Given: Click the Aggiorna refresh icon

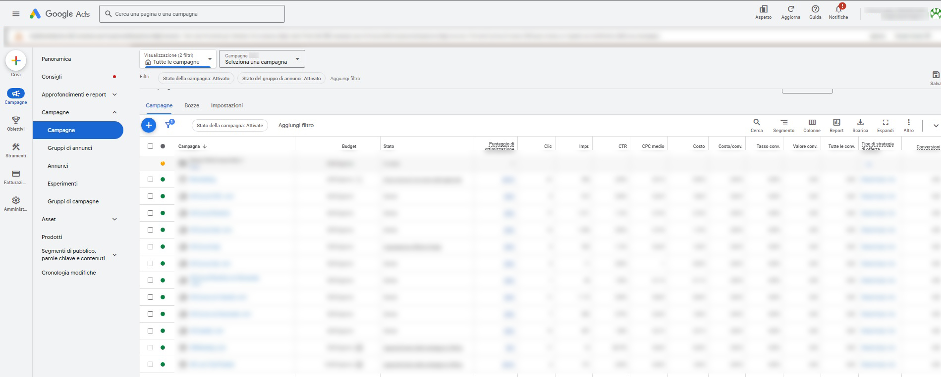Looking at the screenshot, I should (x=791, y=9).
